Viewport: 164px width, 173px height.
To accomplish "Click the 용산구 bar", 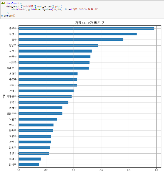I will coord(78,34).
